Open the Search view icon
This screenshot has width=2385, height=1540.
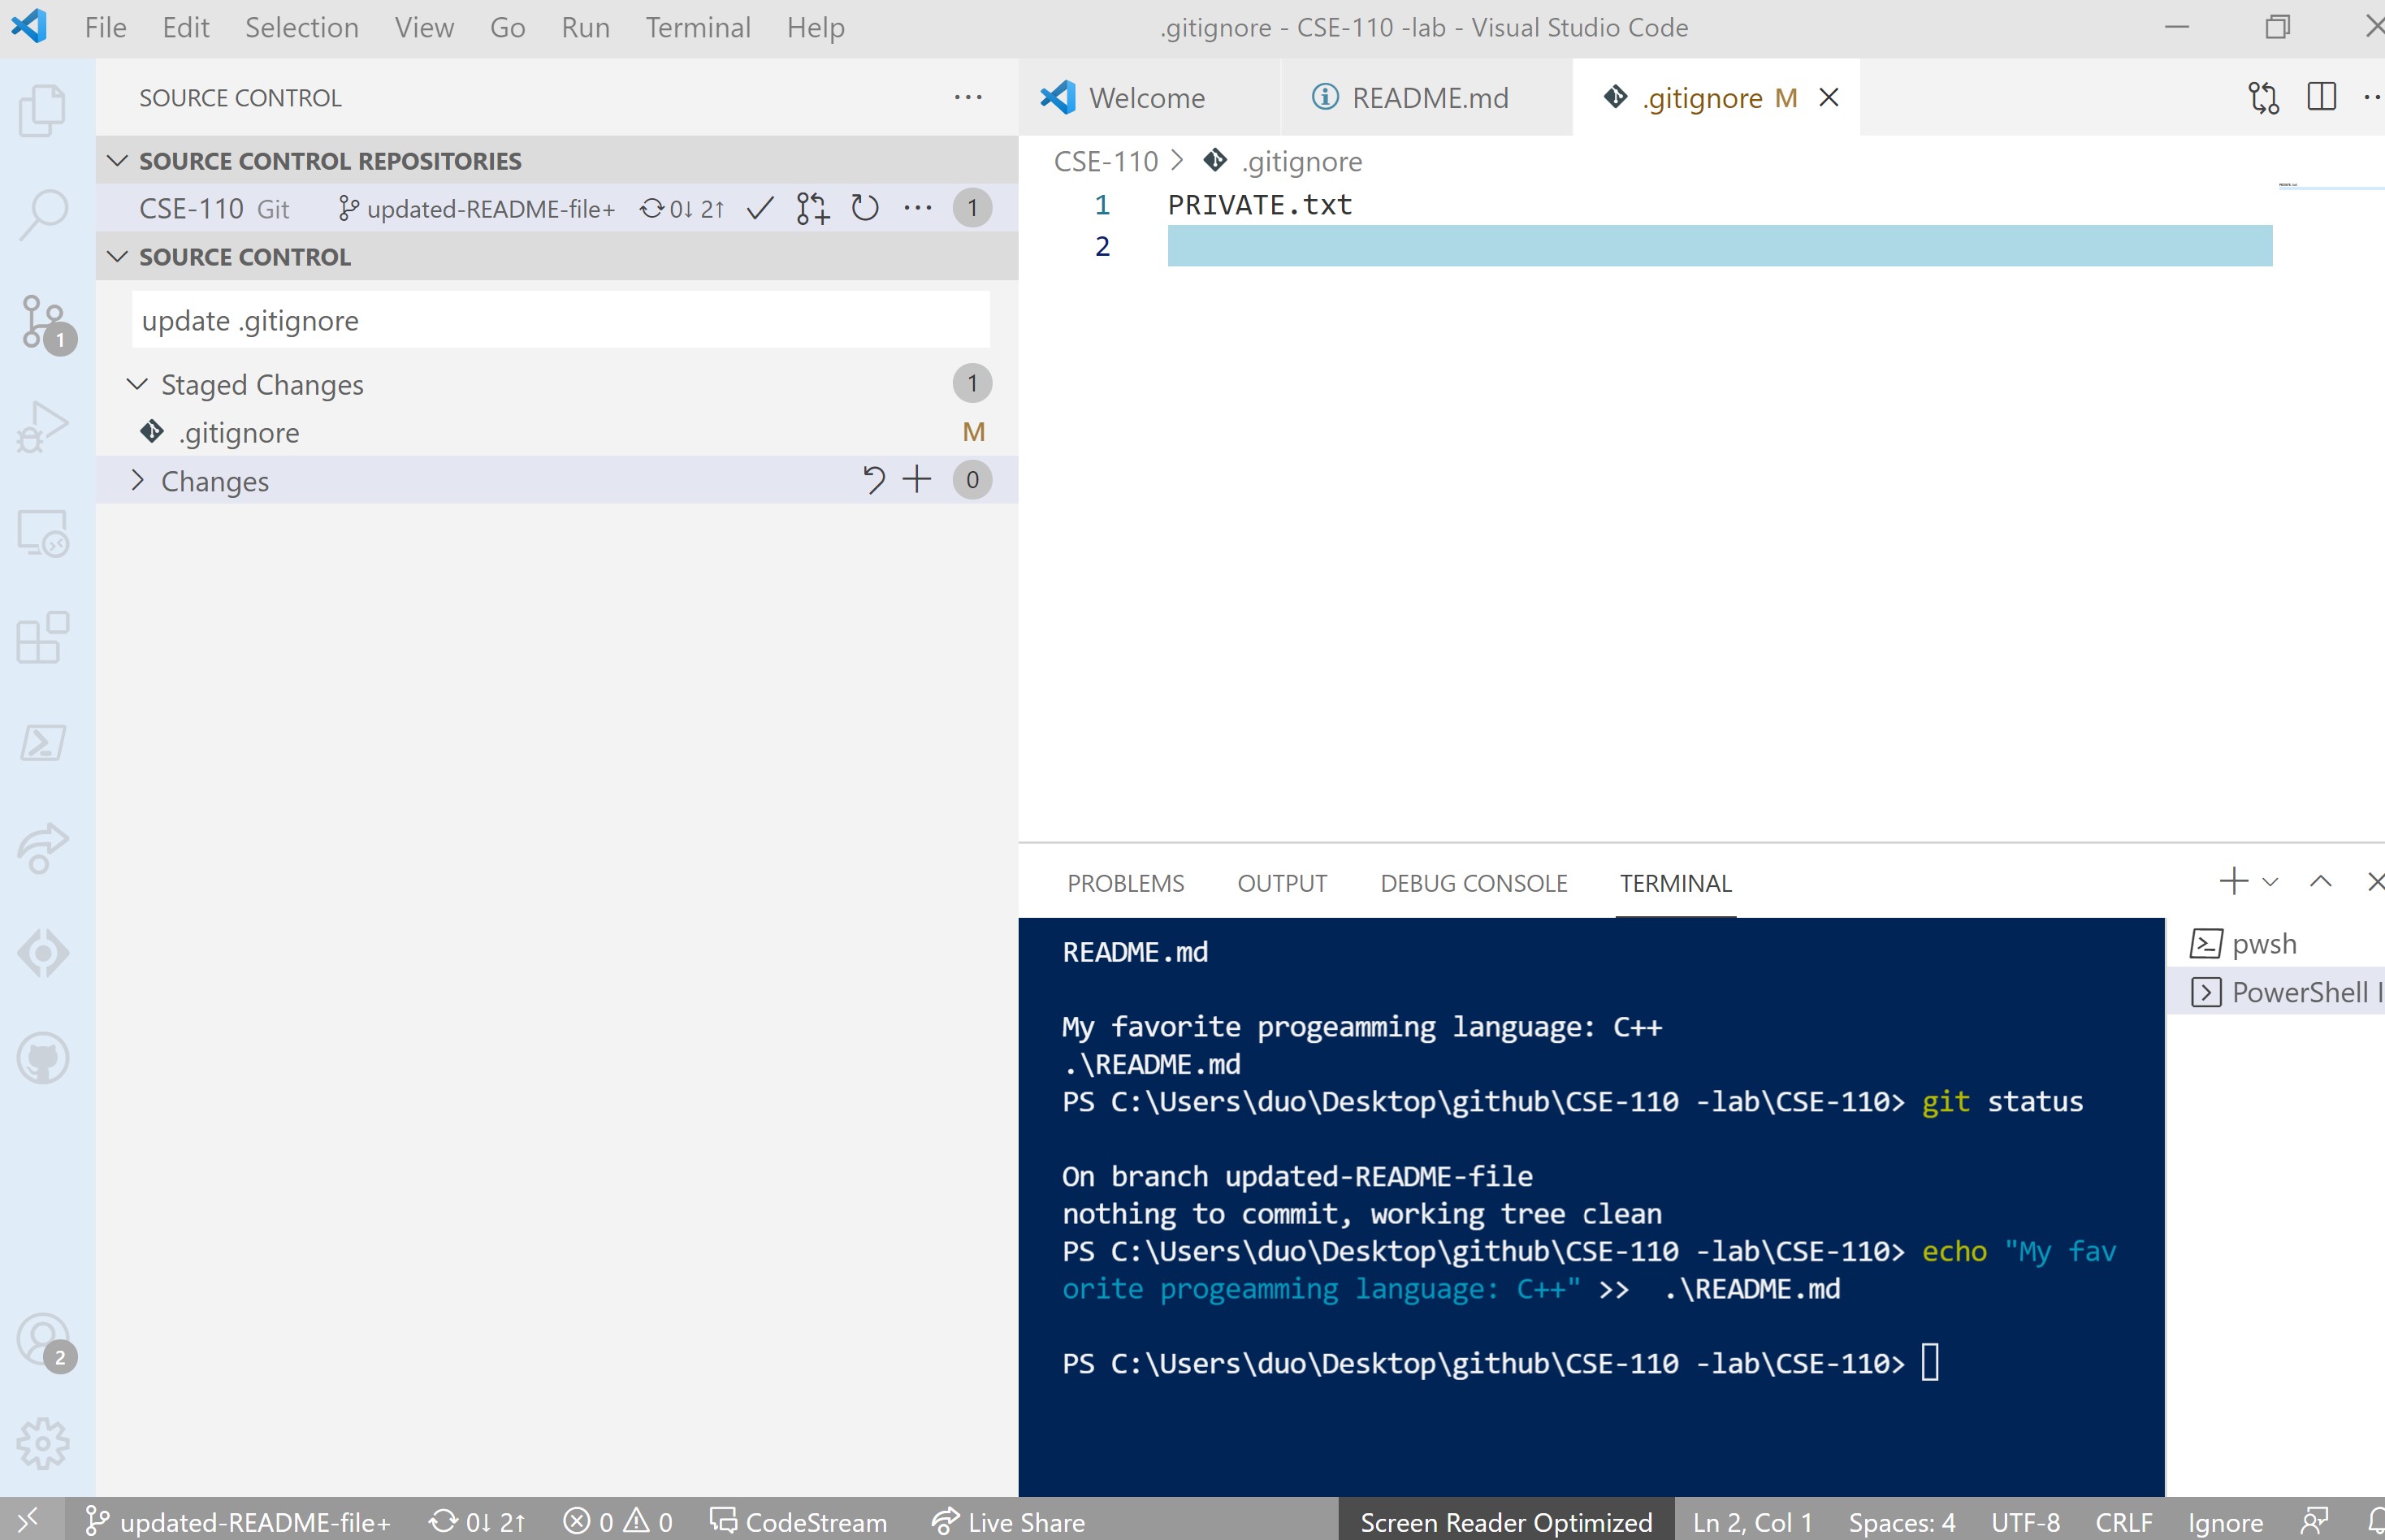tap(43, 214)
